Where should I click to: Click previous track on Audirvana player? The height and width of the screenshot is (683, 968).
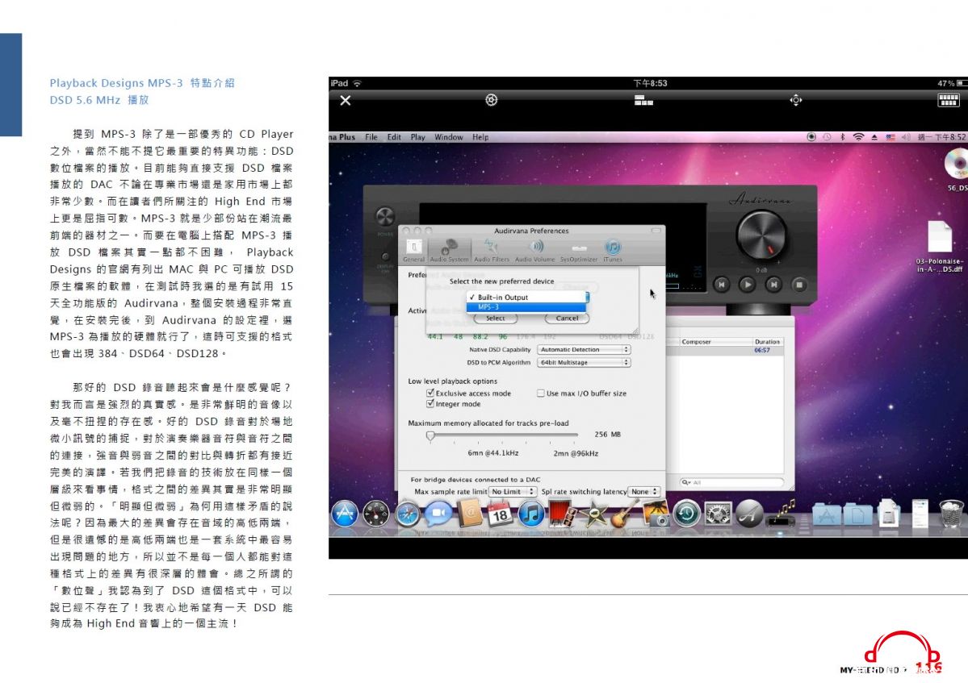(x=721, y=284)
